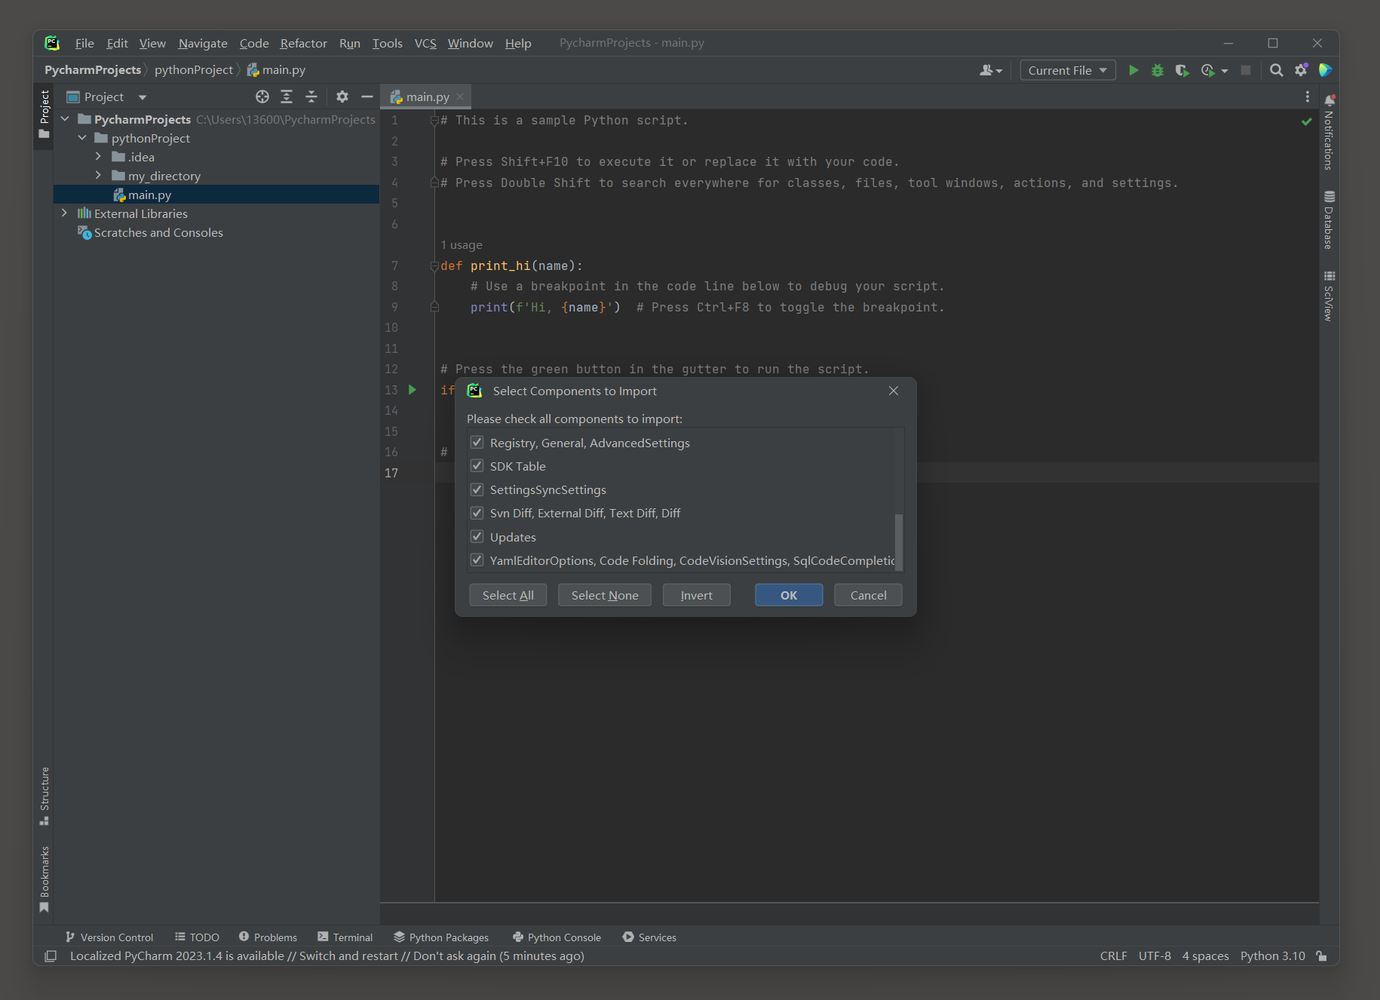
Task: Uncheck Registry, General, AdvancedSettings
Action: [477, 443]
